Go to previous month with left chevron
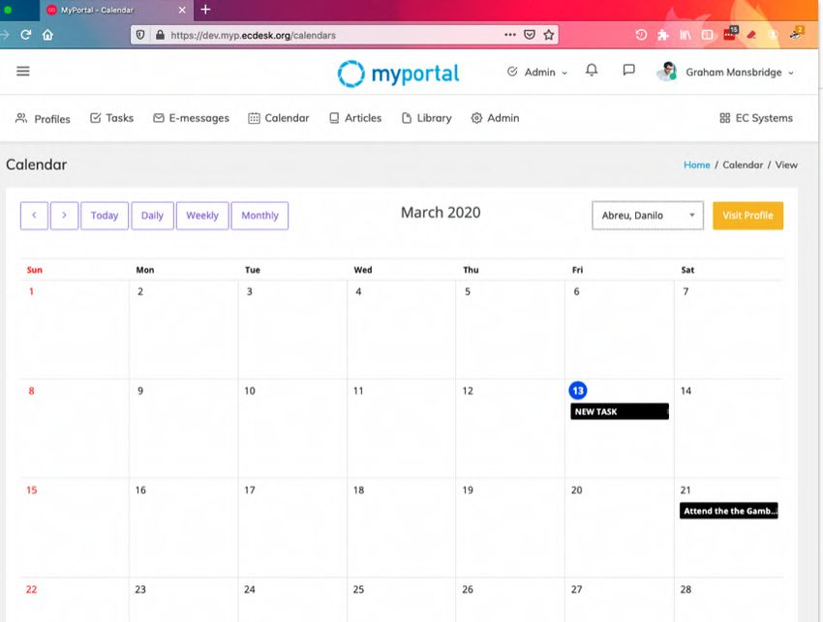 coord(34,216)
